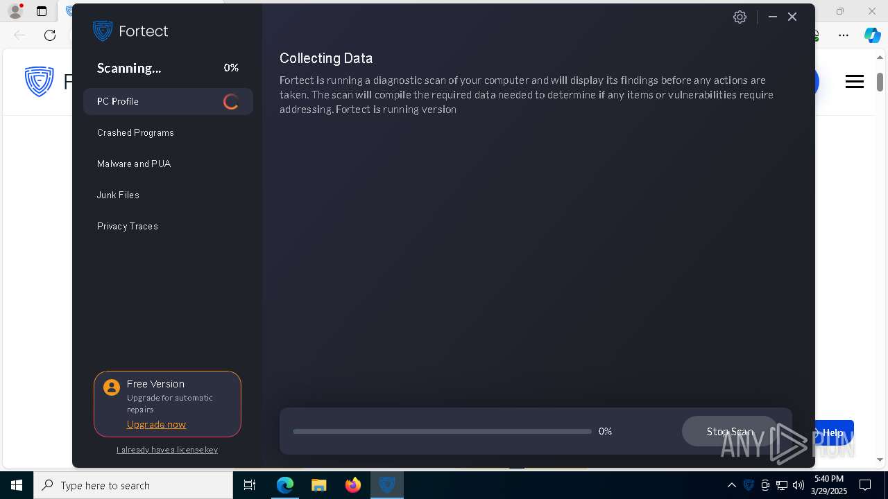Click the Fortect shield logo in sidebar
The image size is (888, 499).
[x=103, y=30]
